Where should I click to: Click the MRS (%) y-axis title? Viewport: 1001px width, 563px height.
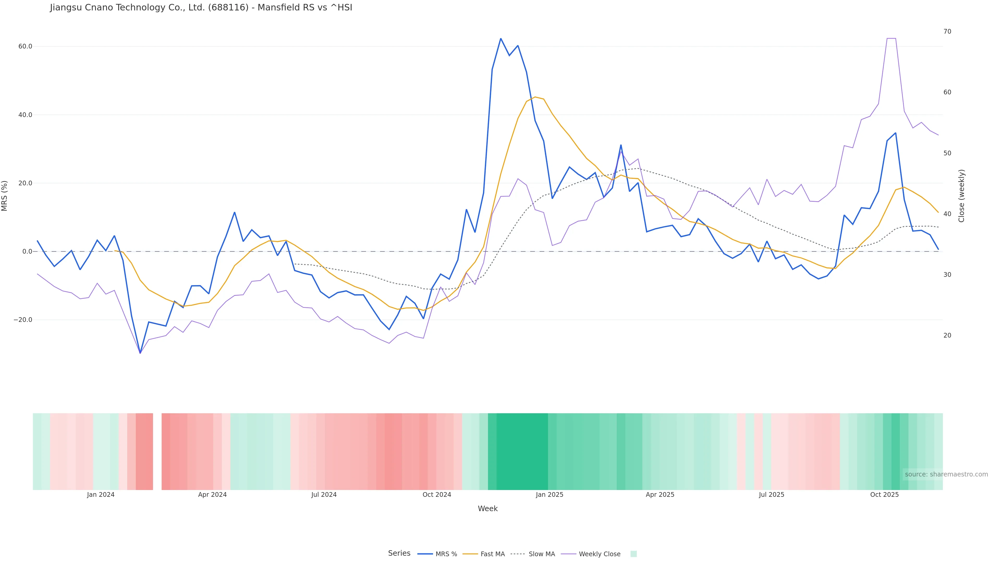[5, 196]
